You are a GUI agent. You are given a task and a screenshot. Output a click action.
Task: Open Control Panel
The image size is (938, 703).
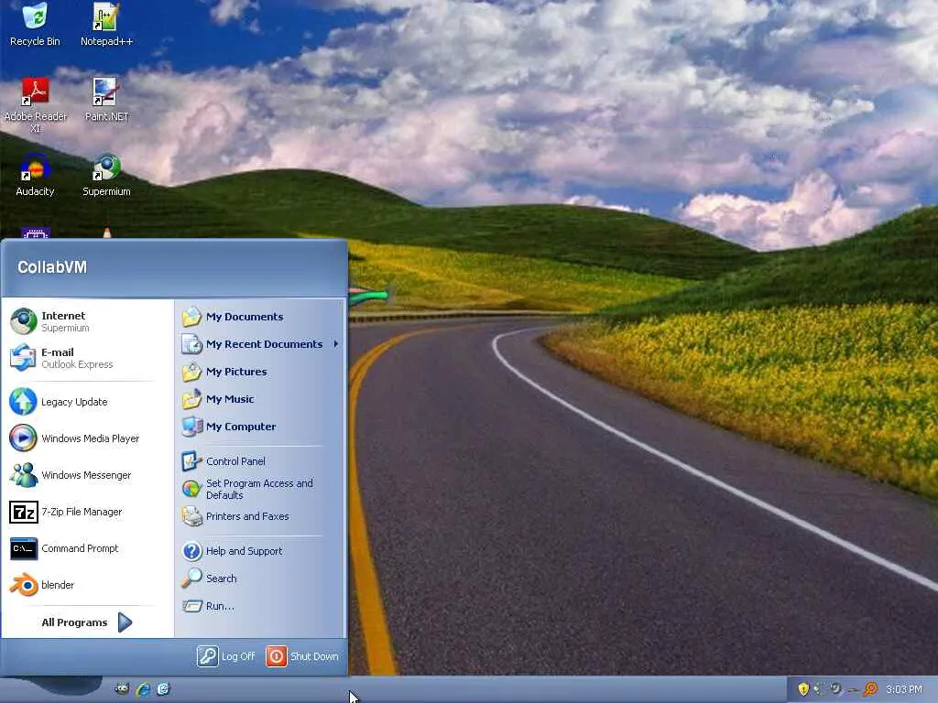[x=261, y=461]
